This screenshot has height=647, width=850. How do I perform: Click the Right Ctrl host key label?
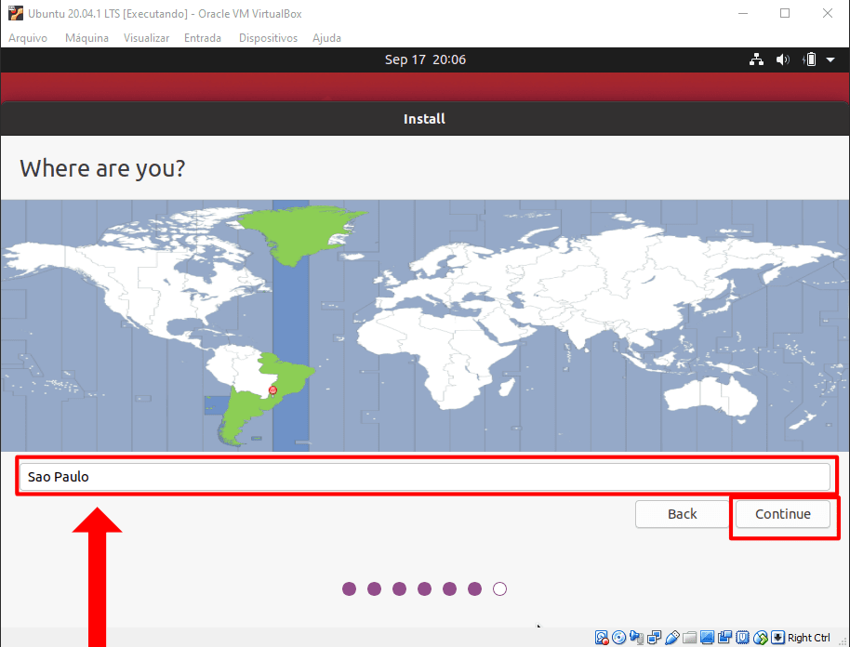tap(809, 638)
